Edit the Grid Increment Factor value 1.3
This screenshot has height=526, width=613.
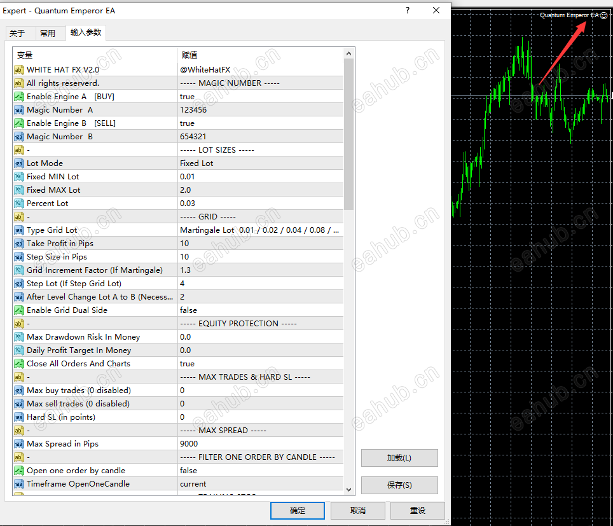point(261,270)
